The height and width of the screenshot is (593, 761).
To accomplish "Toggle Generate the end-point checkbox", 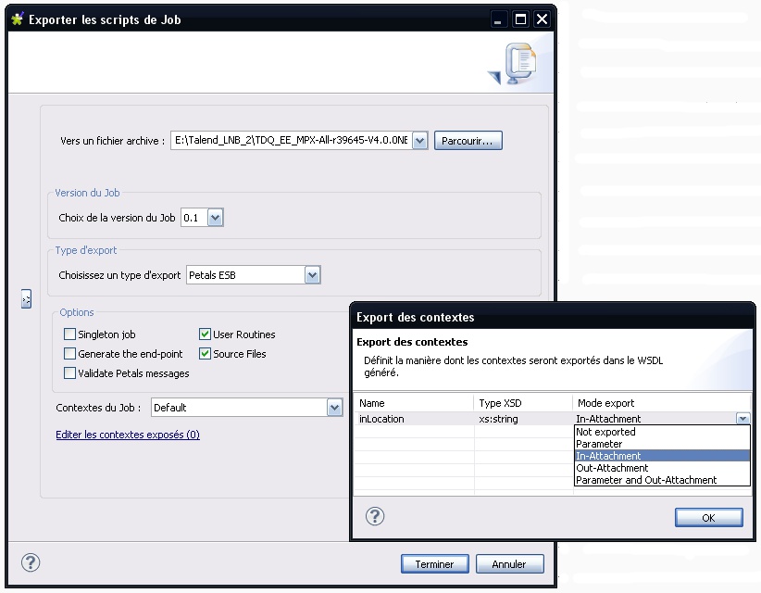I will click(69, 354).
